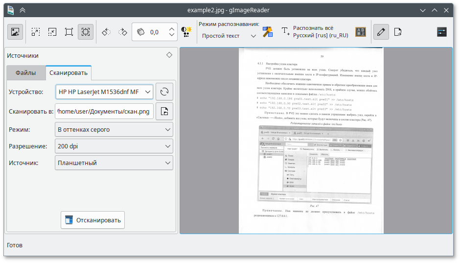The height and width of the screenshot is (263, 460).
Task: Click the Отсканировать button
Action: pyautogui.click(x=92, y=220)
